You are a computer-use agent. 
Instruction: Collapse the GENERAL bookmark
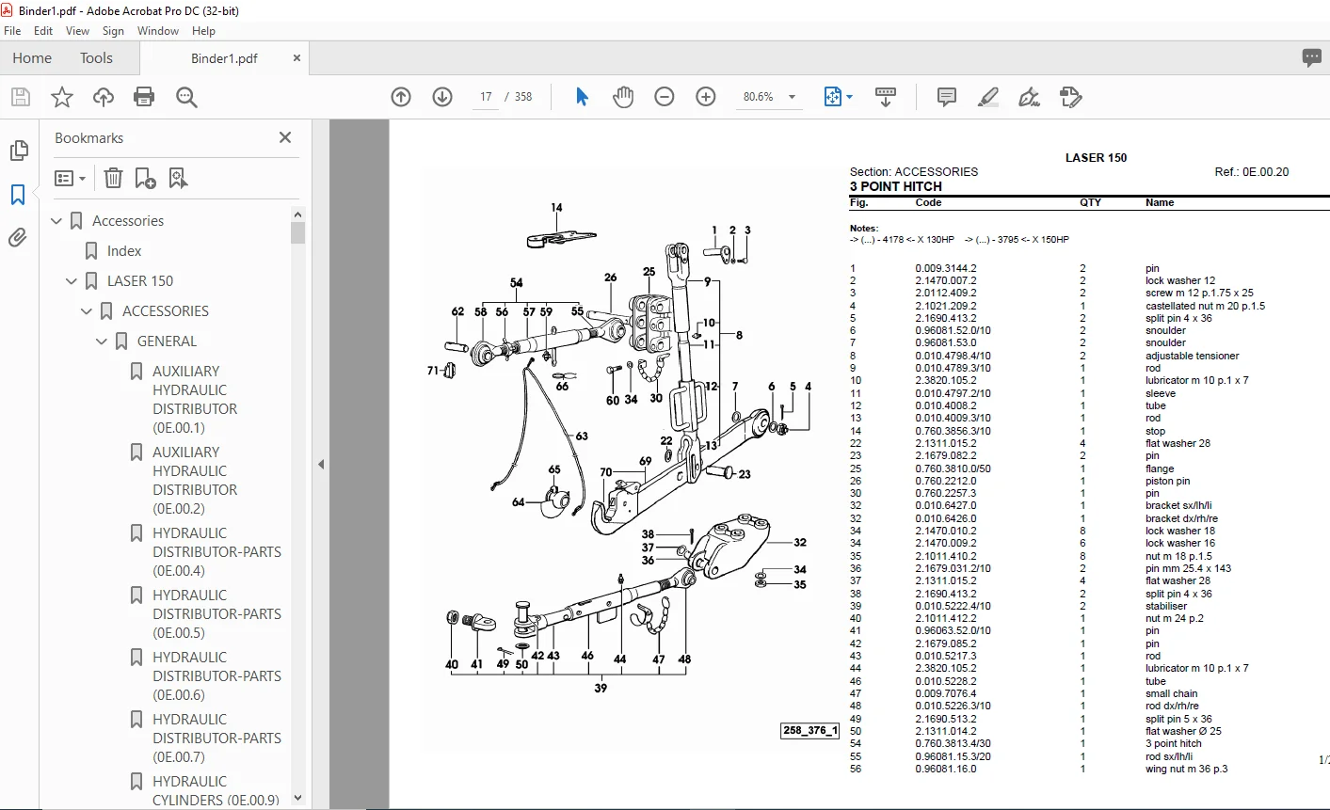click(x=102, y=341)
